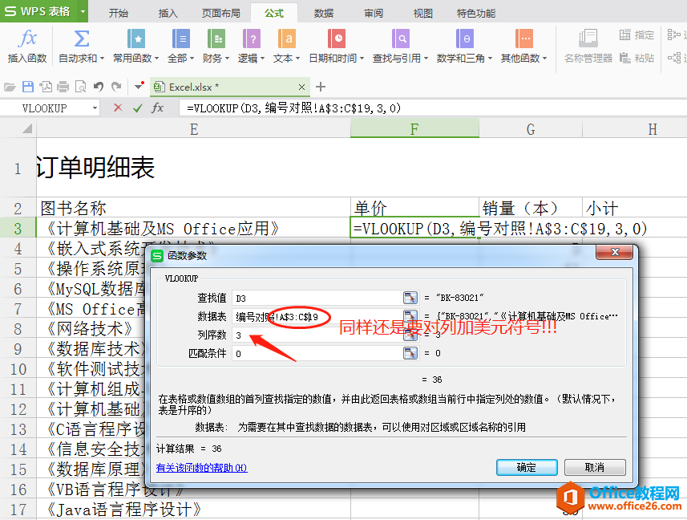Viewport: 687px width, 520px height.
Task: Click the print preview icon
Action: pyautogui.click(x=81, y=87)
